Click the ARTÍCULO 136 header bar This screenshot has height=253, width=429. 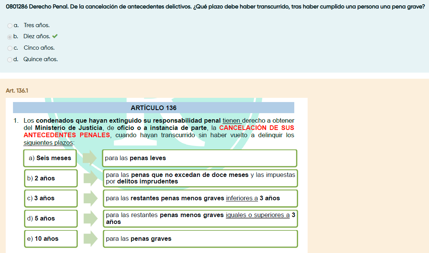click(x=153, y=108)
